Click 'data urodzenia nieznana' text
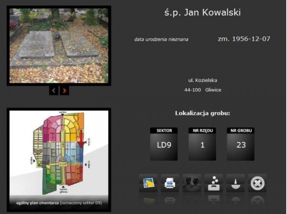This screenshot has height=214, width=287. coord(161,39)
